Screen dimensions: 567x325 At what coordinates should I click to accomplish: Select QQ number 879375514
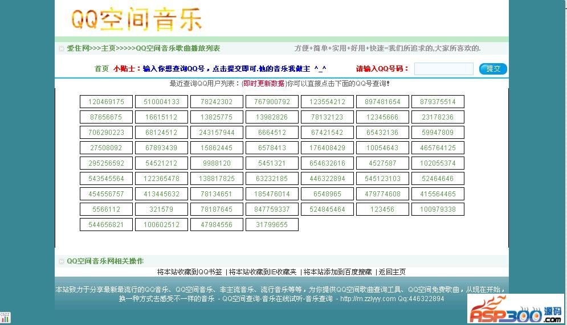[438, 102]
